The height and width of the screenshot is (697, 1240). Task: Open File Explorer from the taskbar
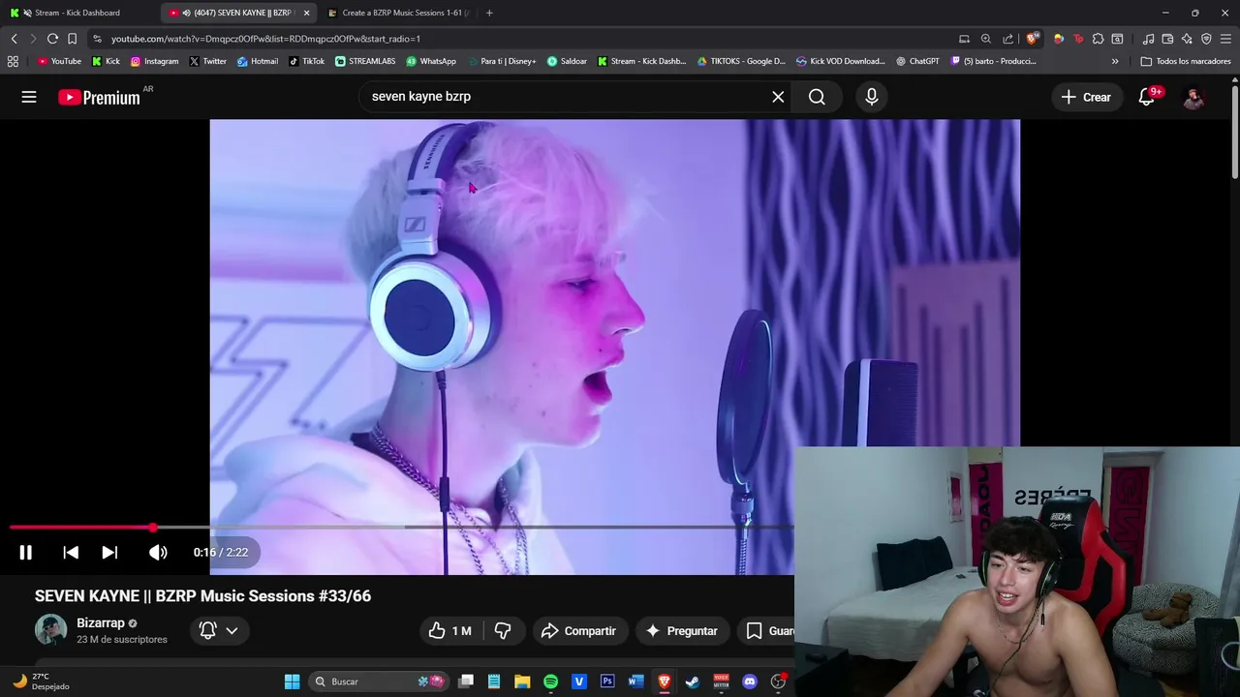(522, 682)
